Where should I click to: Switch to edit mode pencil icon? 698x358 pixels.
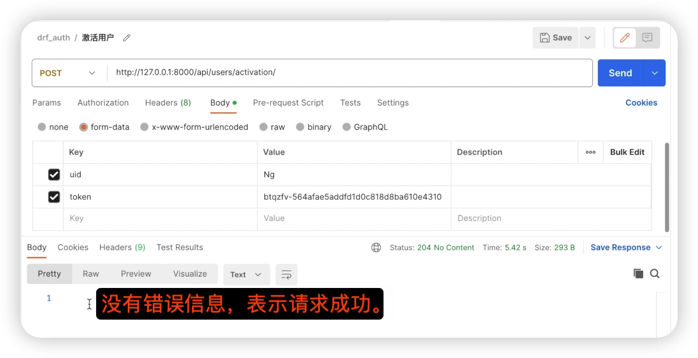(x=625, y=38)
